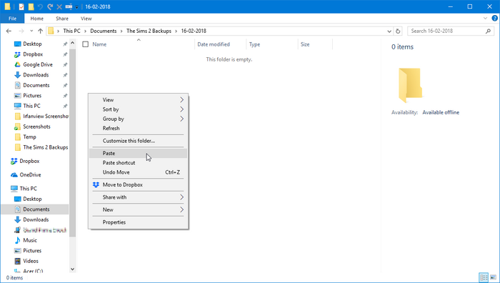Expand the ribbon with the chevron

point(485,19)
